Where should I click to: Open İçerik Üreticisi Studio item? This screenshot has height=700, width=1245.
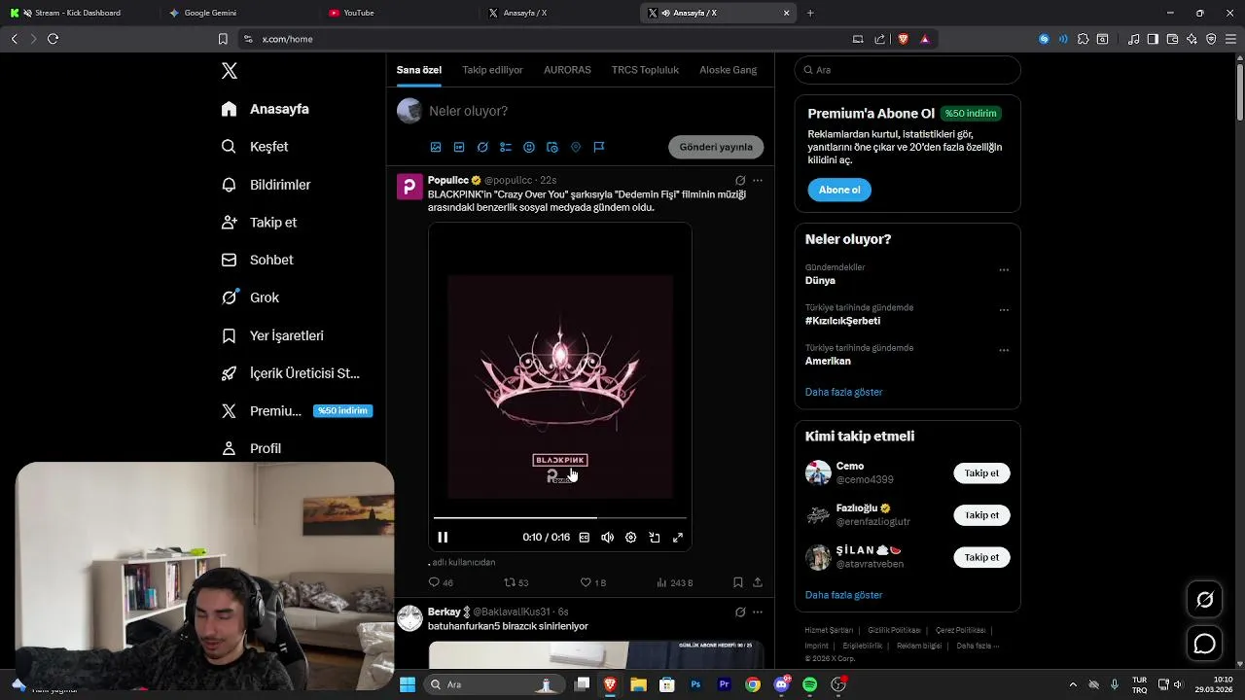290,373
